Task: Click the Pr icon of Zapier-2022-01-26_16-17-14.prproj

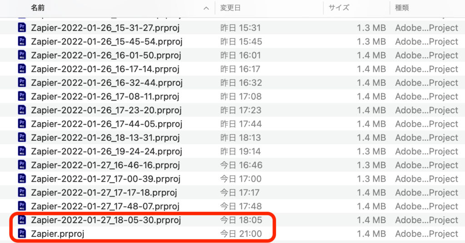Action: tap(22, 69)
